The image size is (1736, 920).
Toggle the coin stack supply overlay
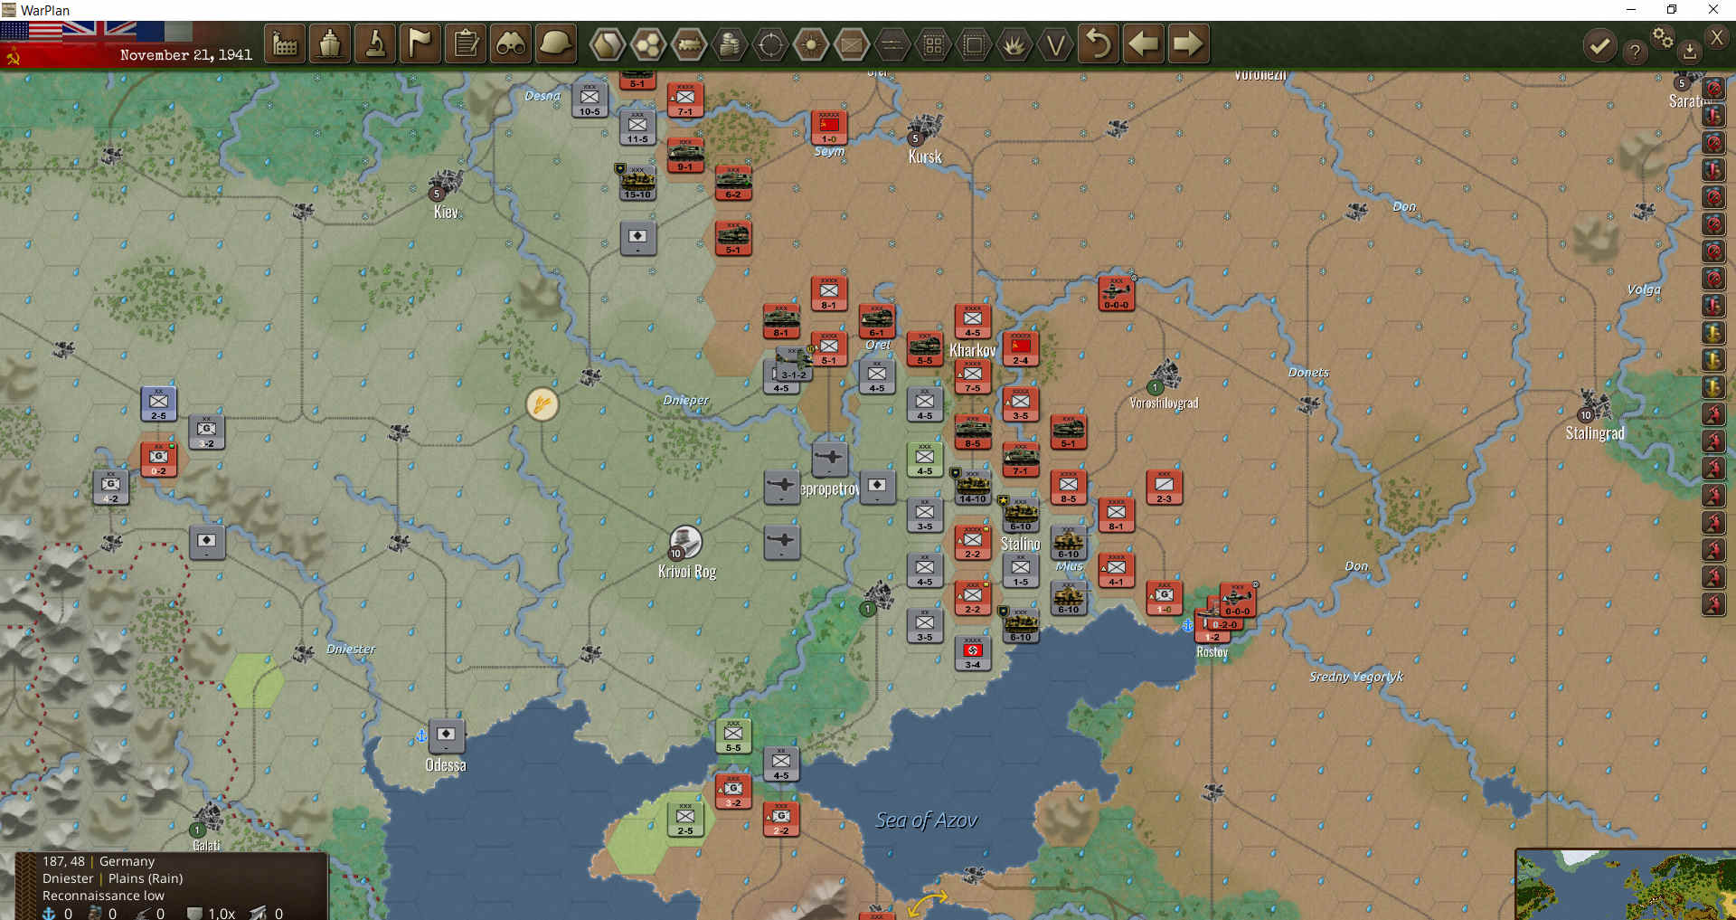click(730, 44)
